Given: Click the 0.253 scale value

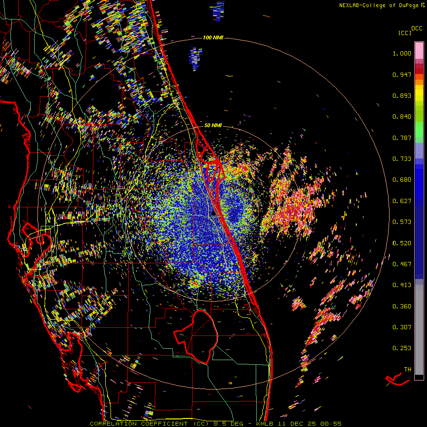Looking at the screenshot, I should tap(402, 348).
